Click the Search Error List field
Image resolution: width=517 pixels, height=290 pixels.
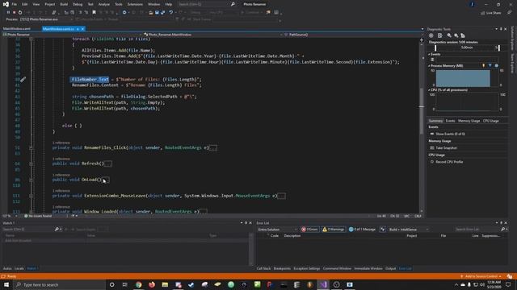click(x=477, y=230)
